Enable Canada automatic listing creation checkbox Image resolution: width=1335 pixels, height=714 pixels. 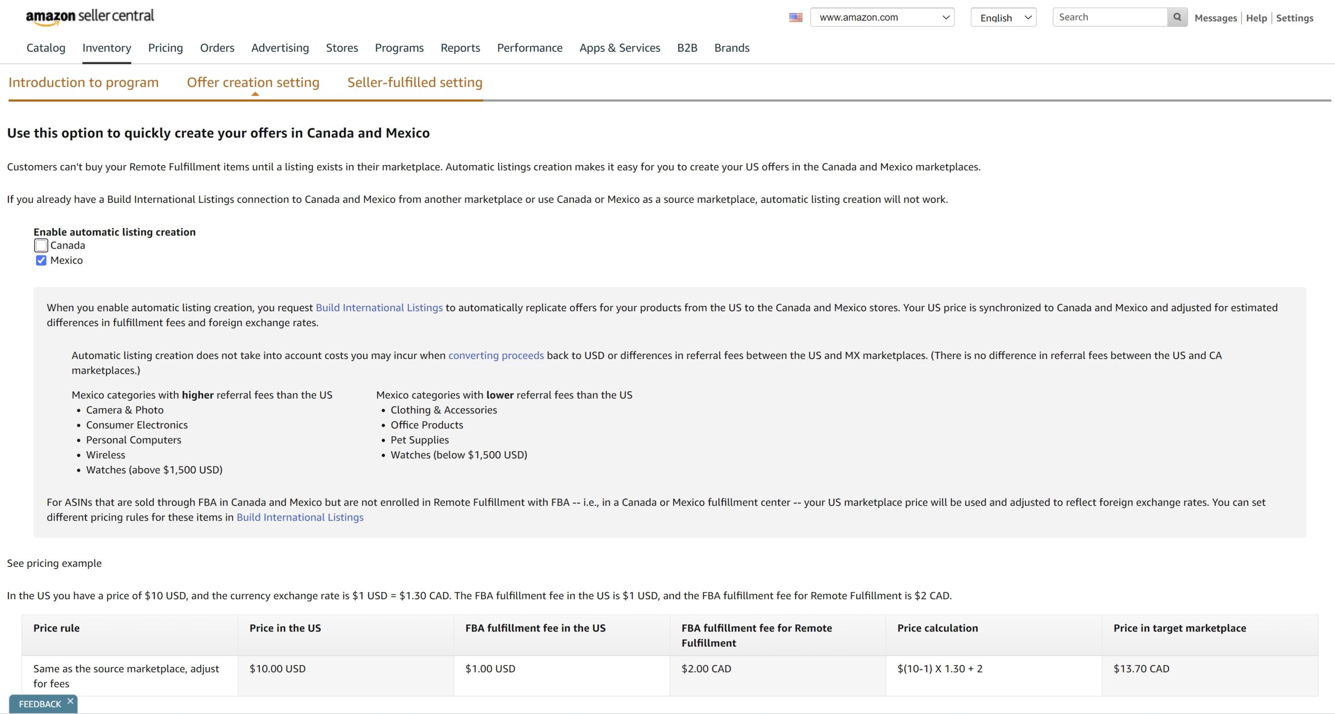[40, 245]
